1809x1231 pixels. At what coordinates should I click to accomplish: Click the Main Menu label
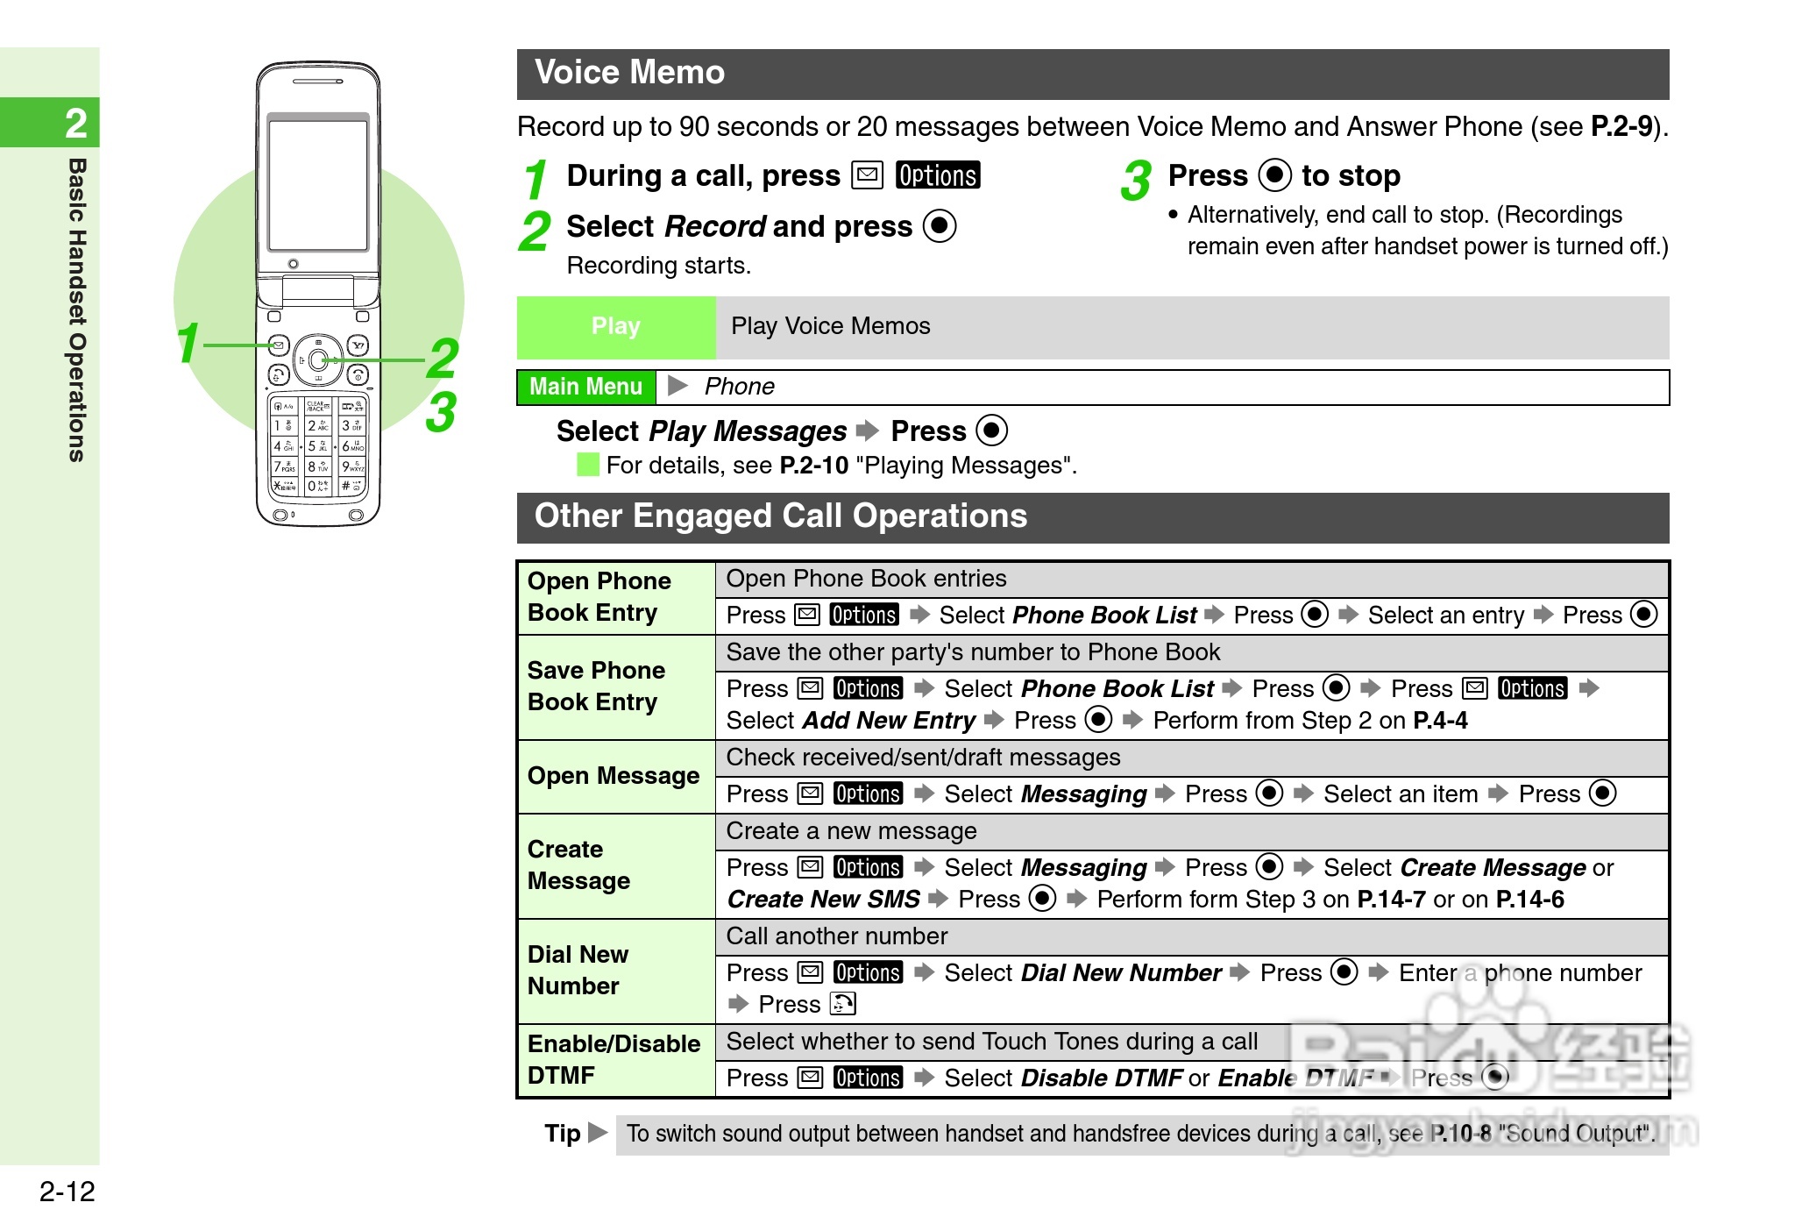585,387
